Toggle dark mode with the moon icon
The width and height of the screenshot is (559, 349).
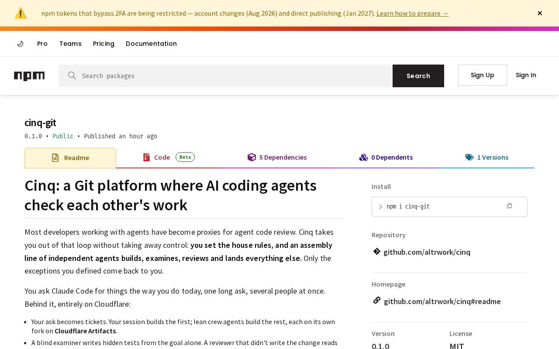pos(20,44)
